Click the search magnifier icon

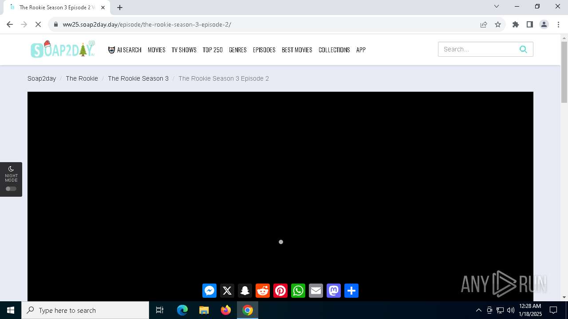[x=523, y=49]
